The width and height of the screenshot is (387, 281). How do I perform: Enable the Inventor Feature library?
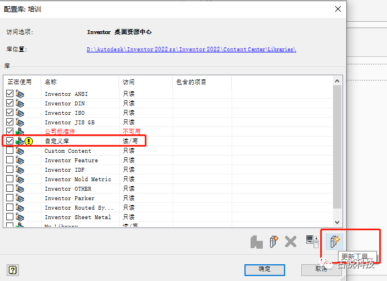click(x=9, y=160)
